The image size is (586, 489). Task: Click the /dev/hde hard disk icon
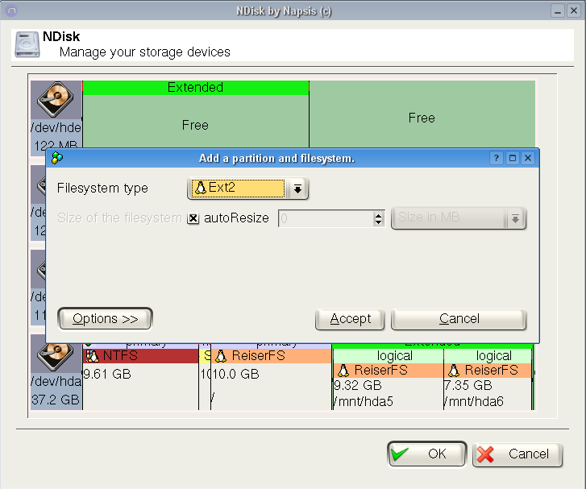point(56,101)
